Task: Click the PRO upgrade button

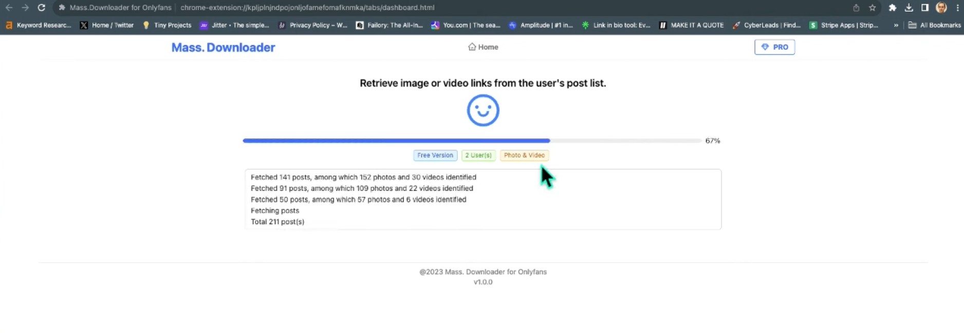Action: [x=774, y=47]
